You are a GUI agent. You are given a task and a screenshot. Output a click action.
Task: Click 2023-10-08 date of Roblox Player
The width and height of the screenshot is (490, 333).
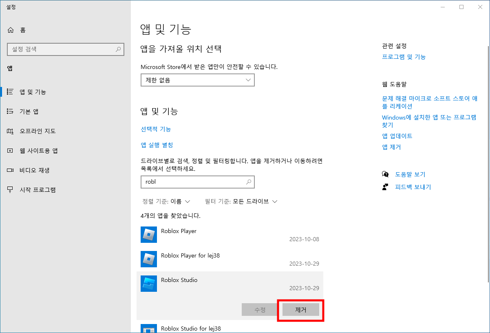(304, 239)
